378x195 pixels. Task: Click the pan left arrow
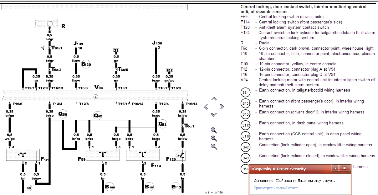(x=206, y=107)
